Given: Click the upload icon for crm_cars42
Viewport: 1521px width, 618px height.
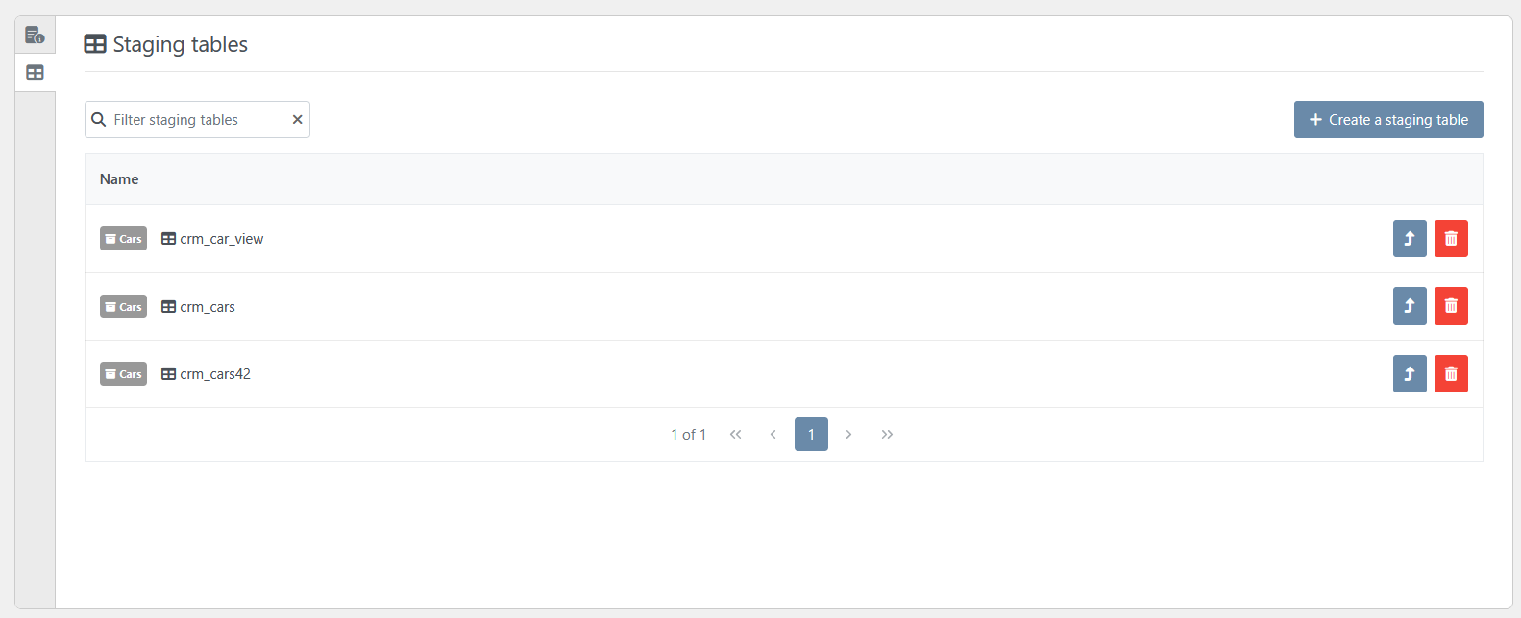Looking at the screenshot, I should point(1410,374).
